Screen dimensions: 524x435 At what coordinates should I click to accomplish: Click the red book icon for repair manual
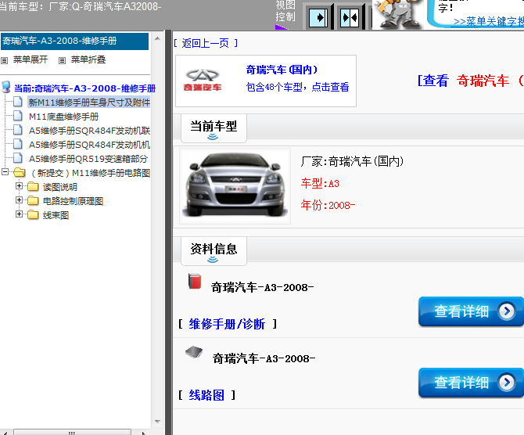click(x=195, y=281)
